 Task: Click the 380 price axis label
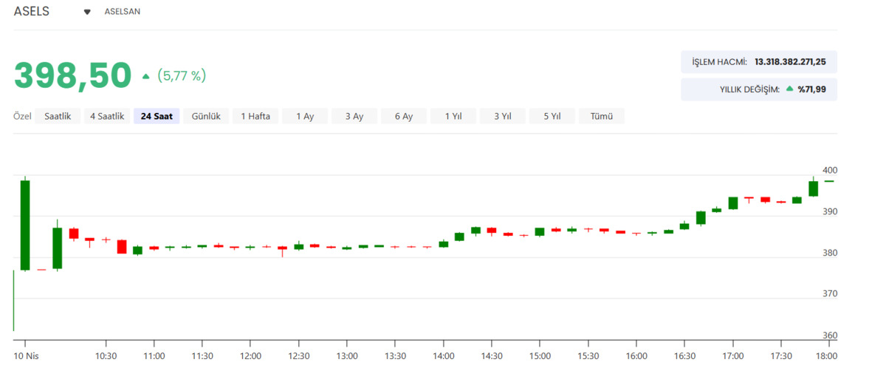coord(830,253)
